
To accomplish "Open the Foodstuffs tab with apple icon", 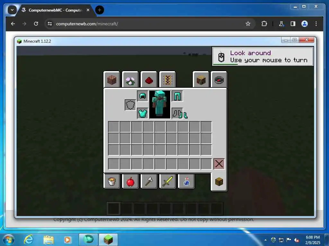I will (130, 181).
